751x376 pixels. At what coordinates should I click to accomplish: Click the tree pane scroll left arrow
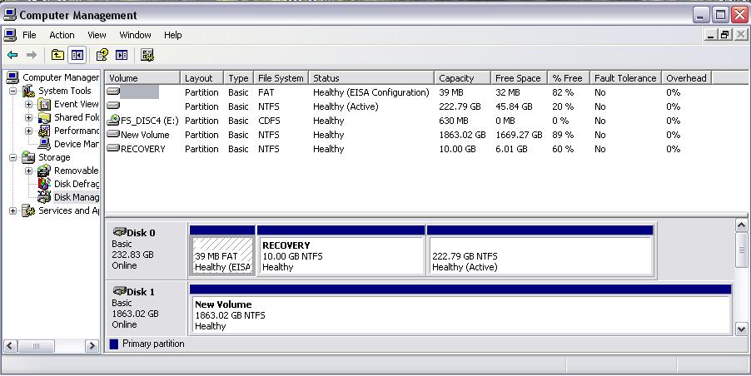(x=11, y=345)
